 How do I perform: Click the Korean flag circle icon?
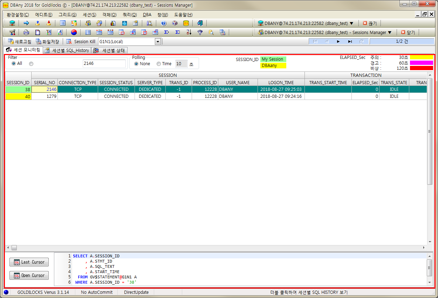74,32
